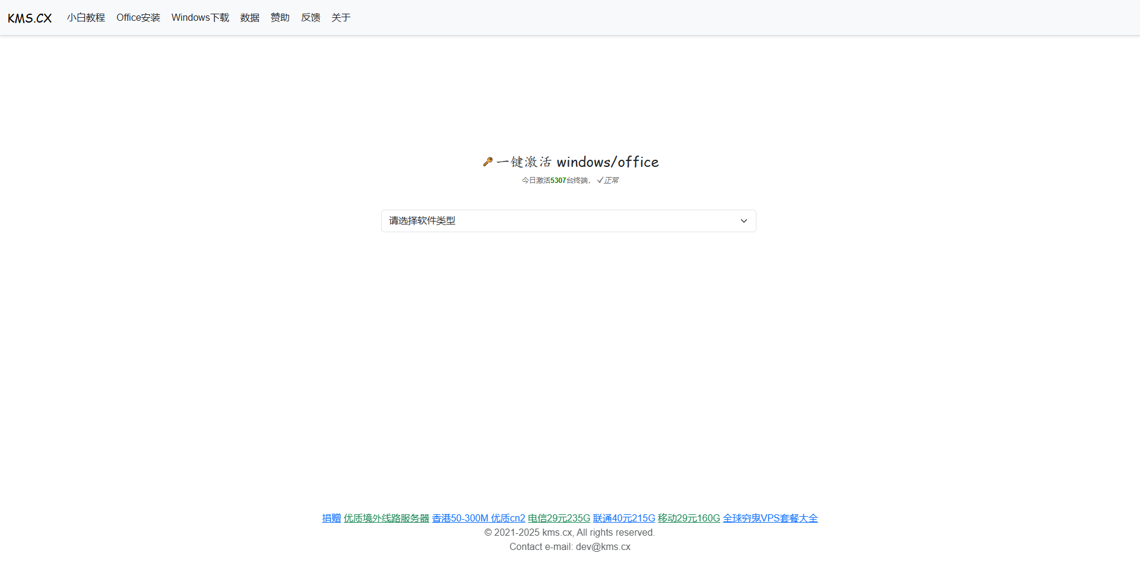This screenshot has height=566, width=1140.
Task: Select the 数据 navigation item
Action: pos(250,18)
